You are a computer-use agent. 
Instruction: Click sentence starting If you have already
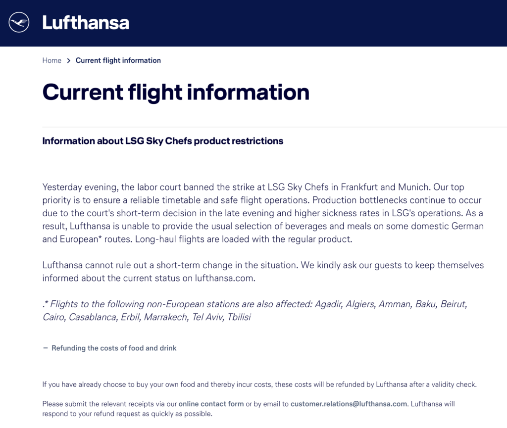pyautogui.click(x=259, y=384)
